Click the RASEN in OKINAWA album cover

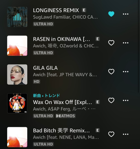[x=17, y=46]
